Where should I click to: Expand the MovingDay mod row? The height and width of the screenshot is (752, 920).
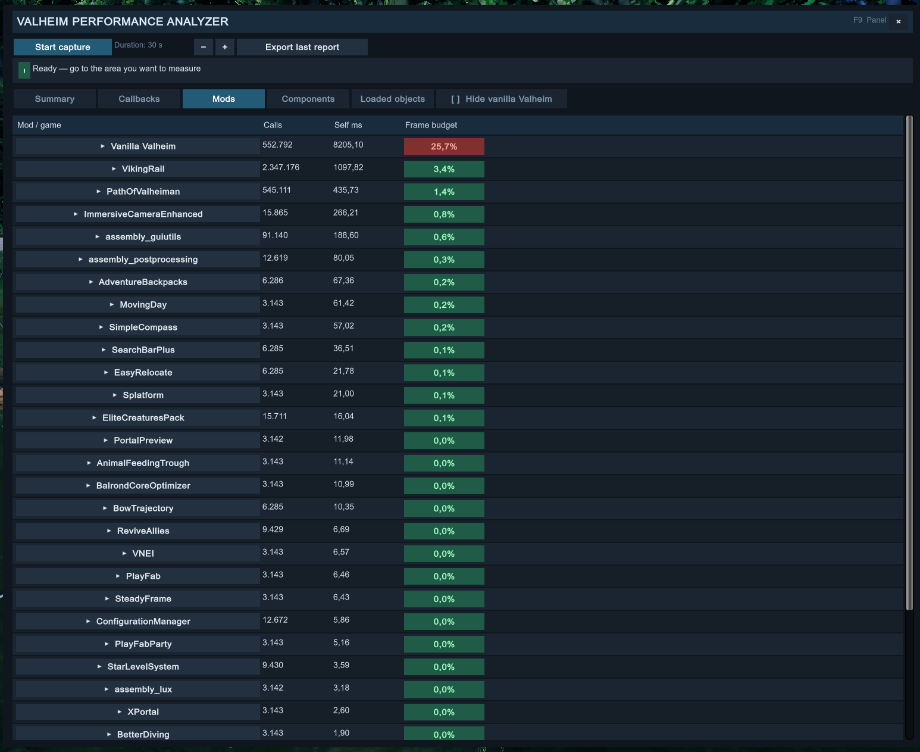pos(138,305)
